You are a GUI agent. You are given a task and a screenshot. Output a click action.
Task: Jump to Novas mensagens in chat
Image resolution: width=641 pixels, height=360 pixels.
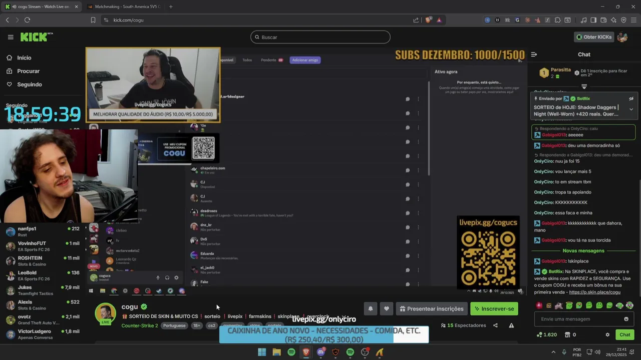click(x=583, y=250)
